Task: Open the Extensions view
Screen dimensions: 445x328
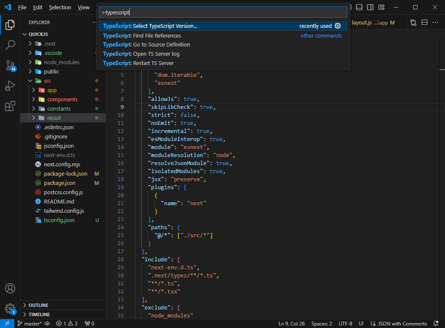Action: 10,106
